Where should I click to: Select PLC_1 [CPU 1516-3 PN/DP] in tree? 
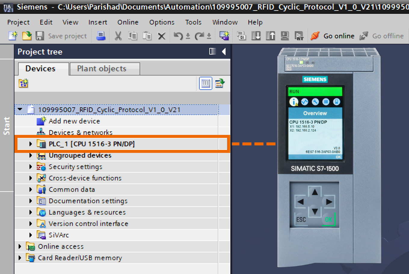pos(92,144)
